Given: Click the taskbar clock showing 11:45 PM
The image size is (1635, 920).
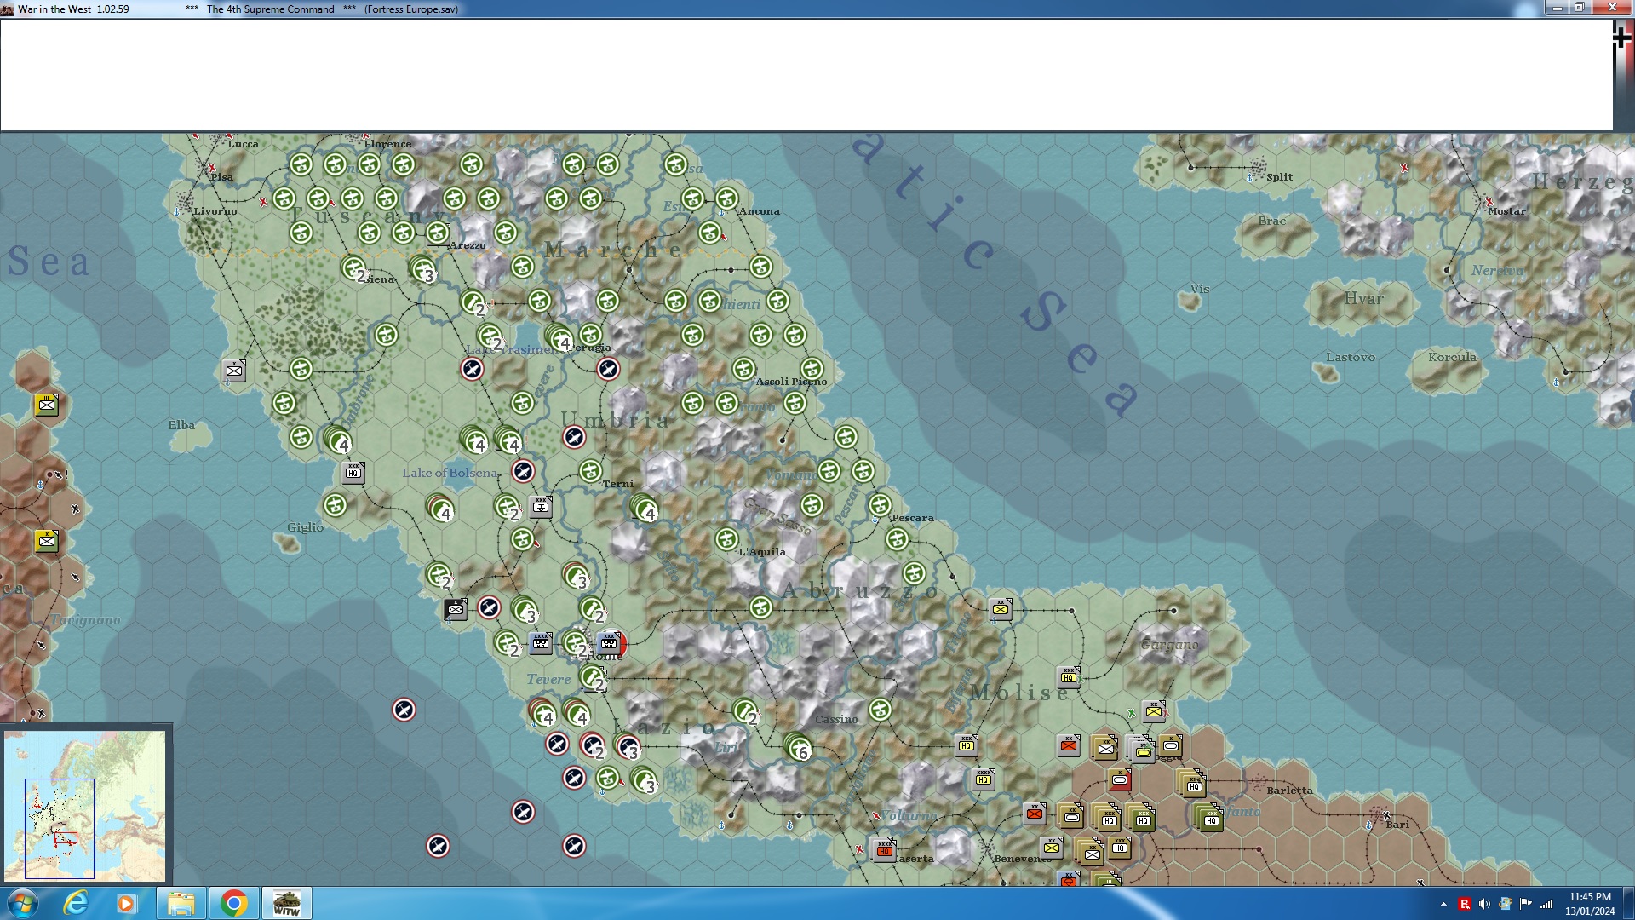Looking at the screenshot, I should click(1589, 903).
